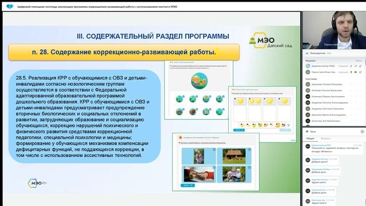This screenshot has width=366, height=206.
Task: Click the presenter's webcam video
Action: [x=334, y=30]
